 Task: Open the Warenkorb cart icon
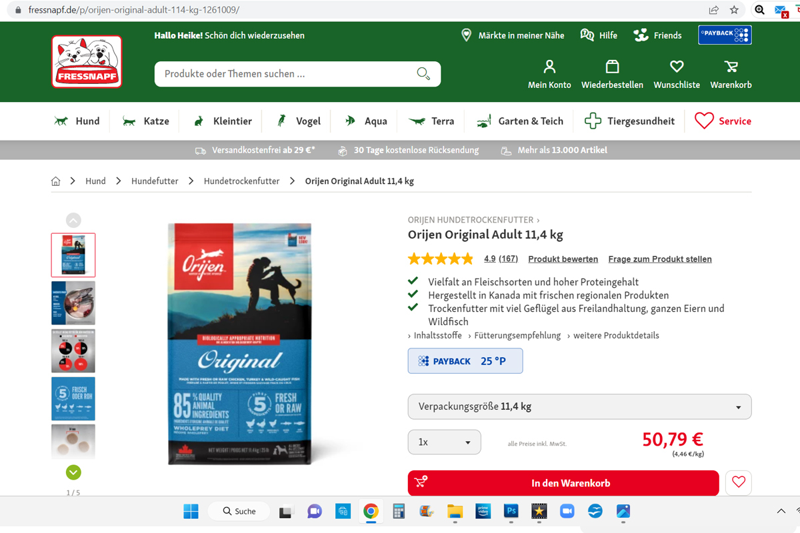coord(731,74)
